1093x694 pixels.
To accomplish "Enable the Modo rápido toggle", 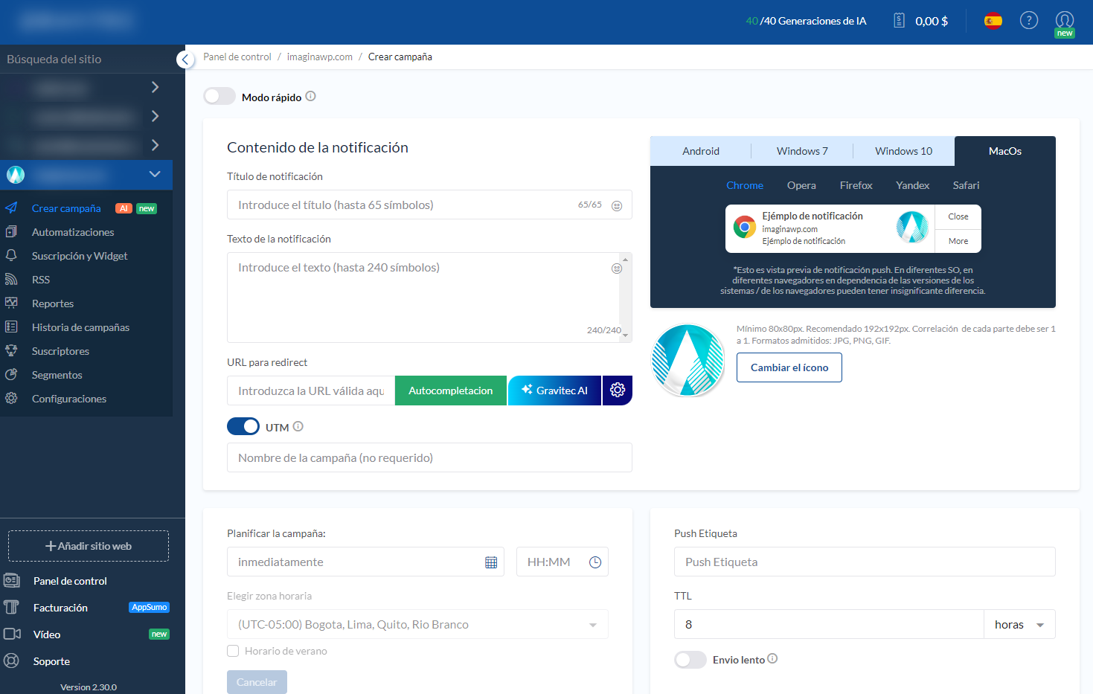I will 219,97.
